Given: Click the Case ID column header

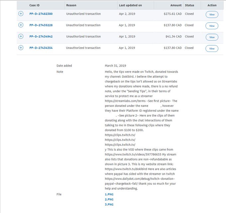Looking at the screenshot, I should [x=34, y=5].
